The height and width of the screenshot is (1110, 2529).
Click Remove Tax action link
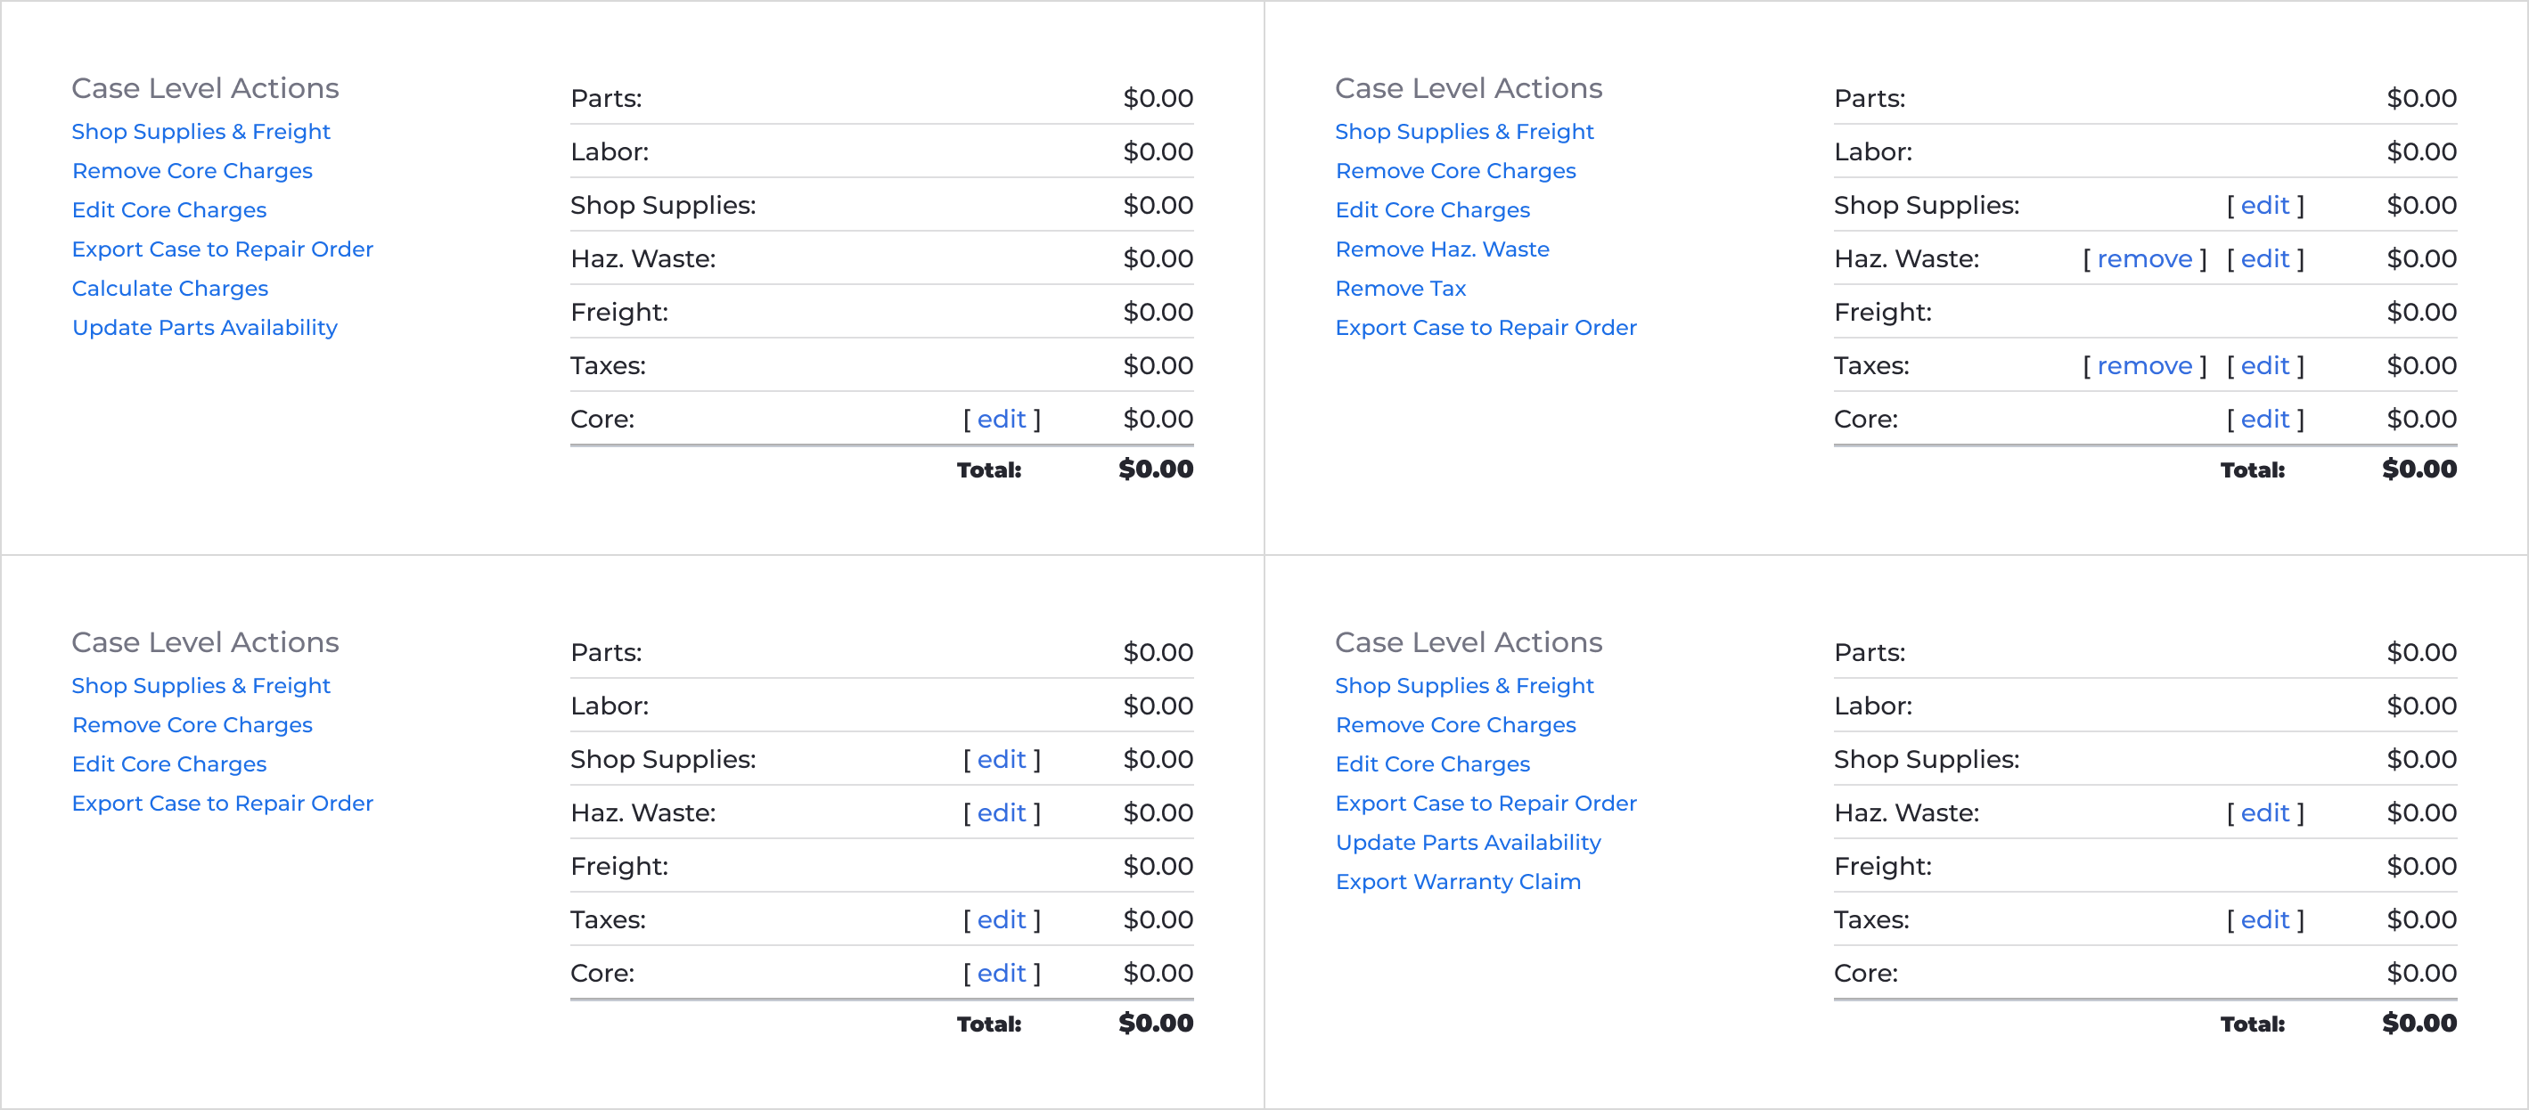(1400, 289)
